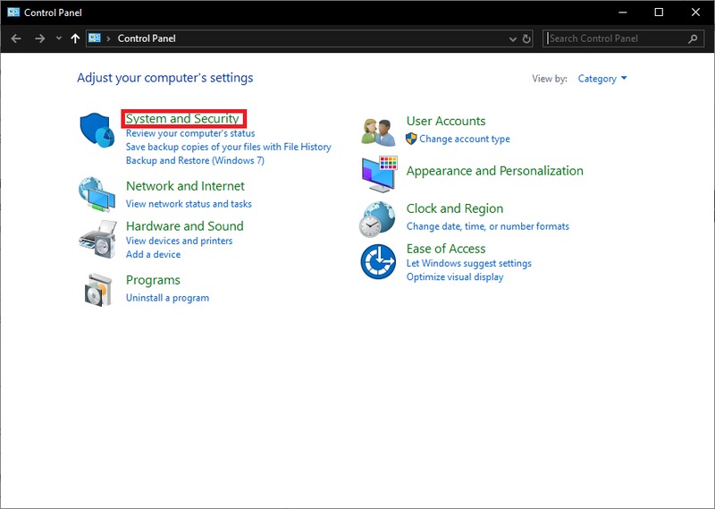Click the Network and Internet globe icon
The image size is (715, 509).
click(x=97, y=193)
